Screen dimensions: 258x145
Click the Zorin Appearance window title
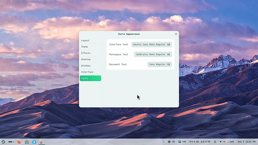[x=129, y=34]
